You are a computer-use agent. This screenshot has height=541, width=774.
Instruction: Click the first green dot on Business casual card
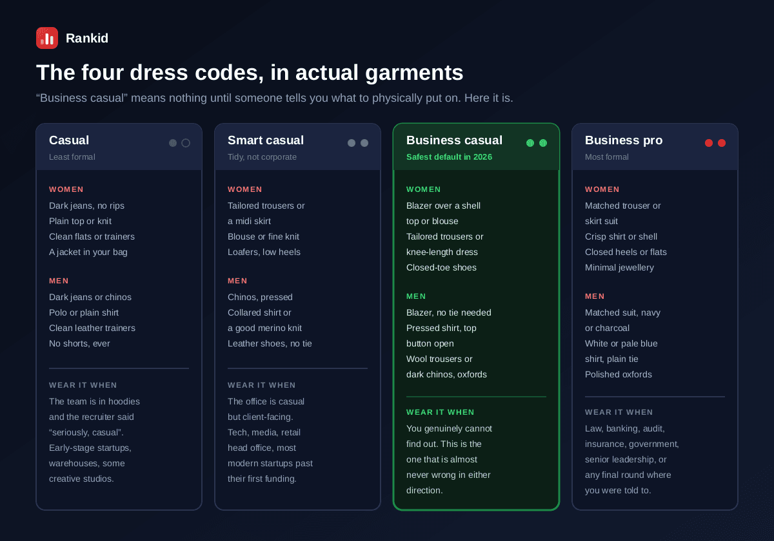pos(530,143)
